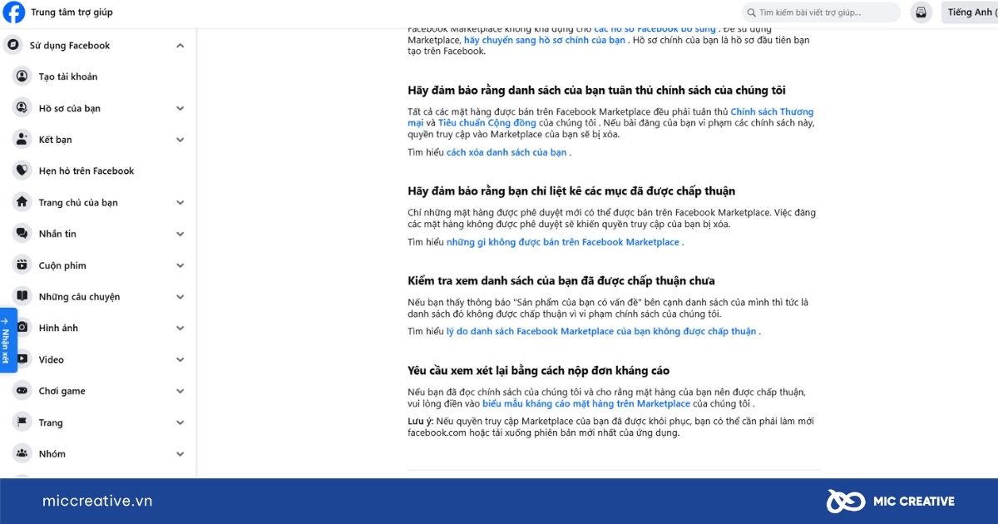Viewport: 998px width, 524px height.
Task: Click the Nhắn tin chat icon
Action: coord(22,234)
